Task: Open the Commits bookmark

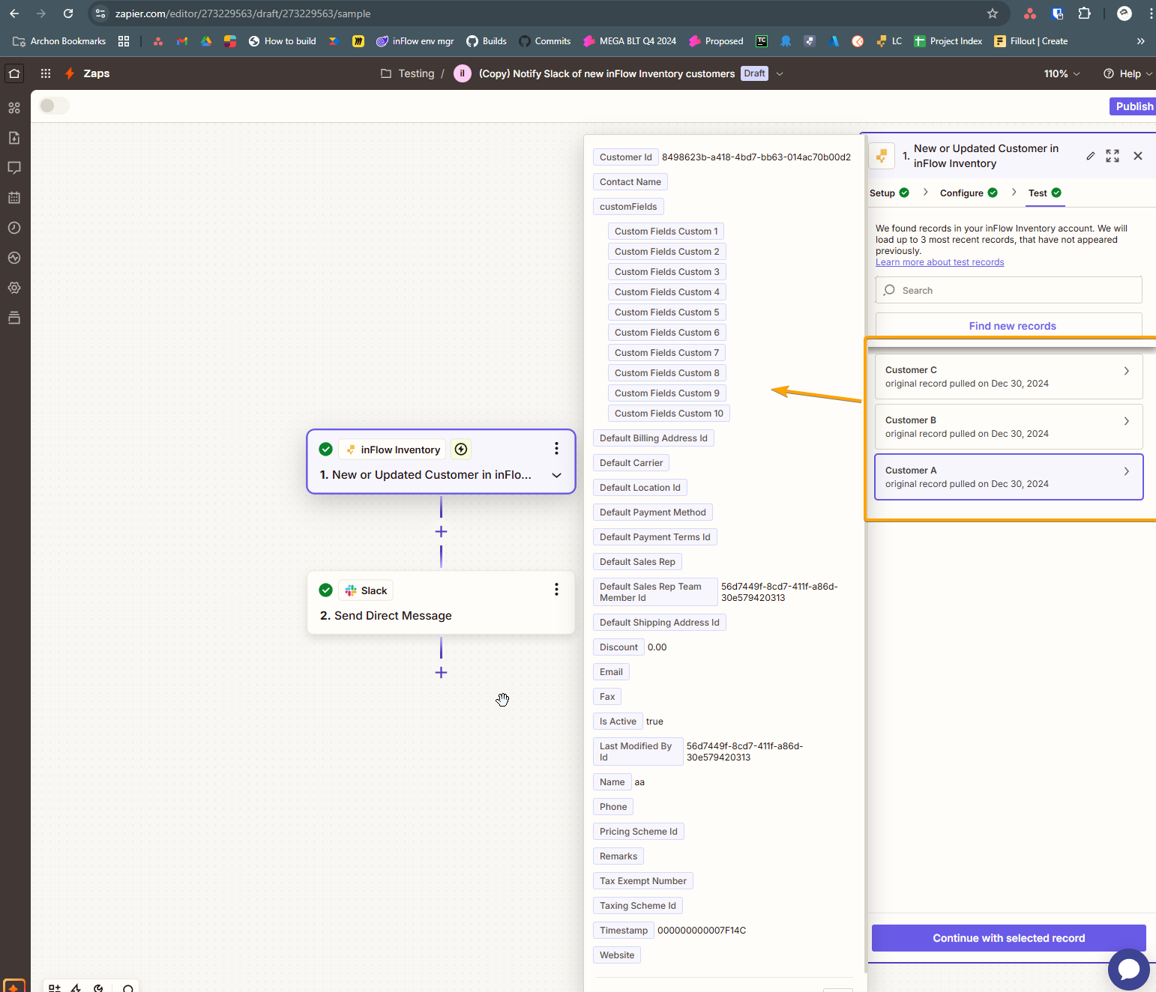Action: coord(545,41)
